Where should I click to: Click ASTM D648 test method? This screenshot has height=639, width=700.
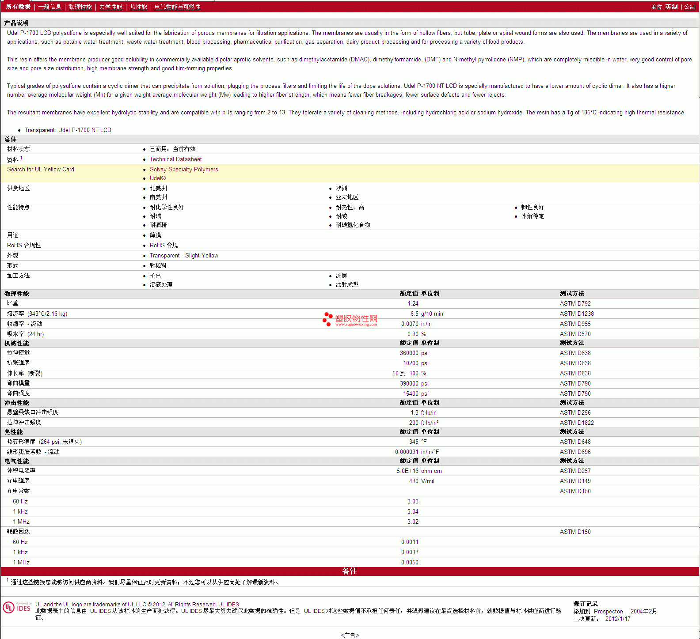[x=575, y=442]
